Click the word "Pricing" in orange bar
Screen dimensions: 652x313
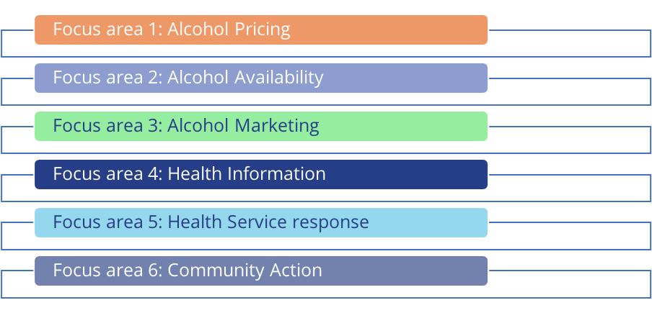pyautogui.click(x=263, y=30)
